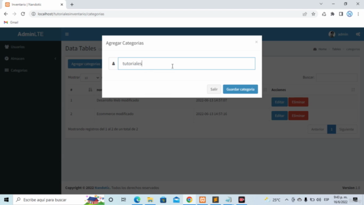Viewport: 364px width, 205px height.
Task: Open the Mostrar entries dropdown
Action: pos(90,77)
